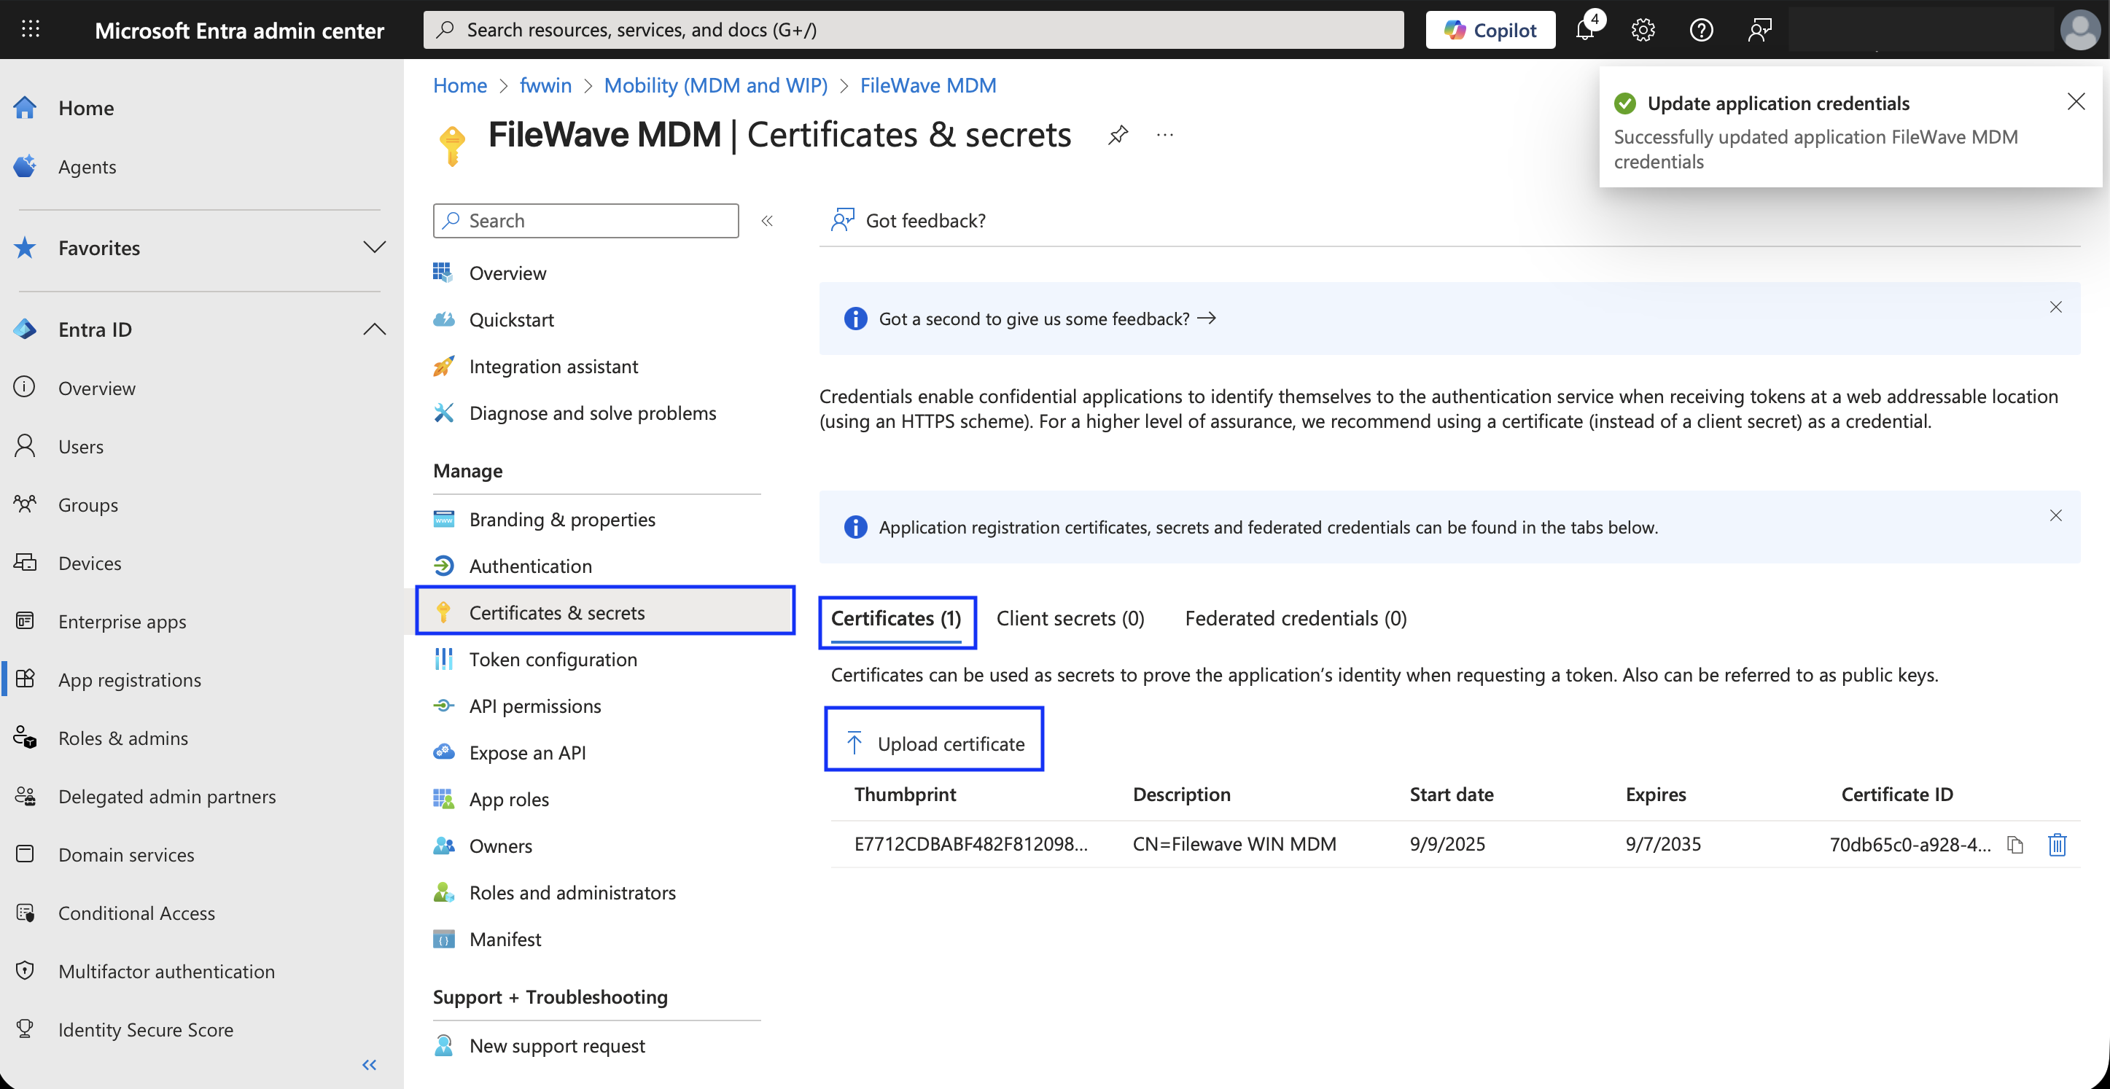Collapse the resource menu panel

point(767,221)
